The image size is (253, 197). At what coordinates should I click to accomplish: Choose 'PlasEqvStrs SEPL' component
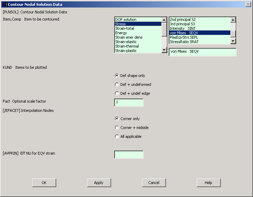coord(200,37)
